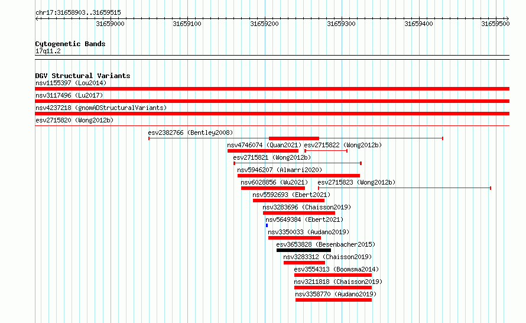Viewport: 526px width, 323px height.
Task: Click the ruler's left arrow end
Action: (x=37, y=19)
